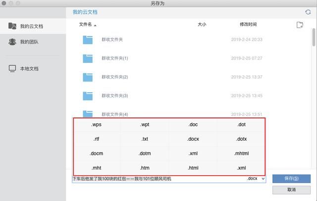Select 我的团队 team icon in sidebar

(12, 42)
